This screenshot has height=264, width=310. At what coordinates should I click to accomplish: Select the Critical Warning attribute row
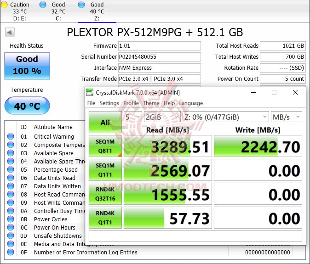coord(45,136)
